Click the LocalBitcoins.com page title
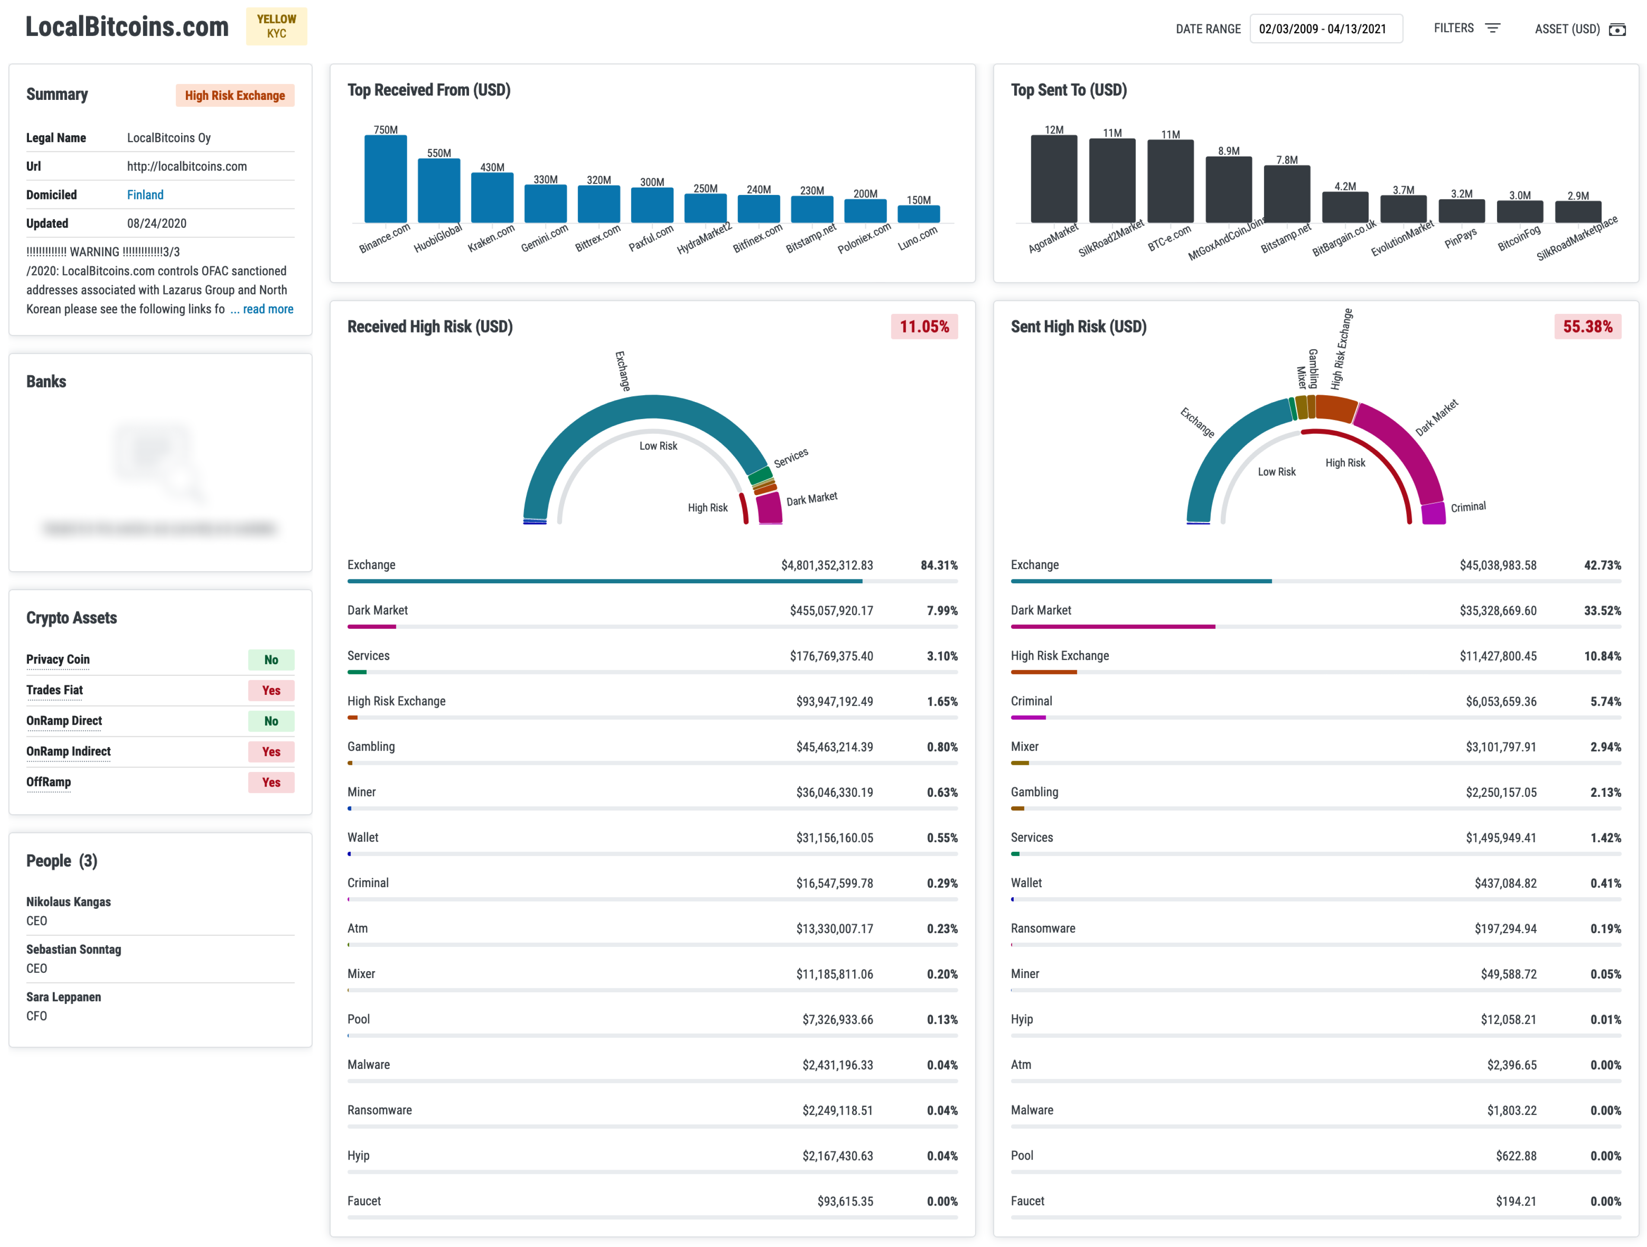Viewport: 1647px width, 1247px height. pos(128,27)
